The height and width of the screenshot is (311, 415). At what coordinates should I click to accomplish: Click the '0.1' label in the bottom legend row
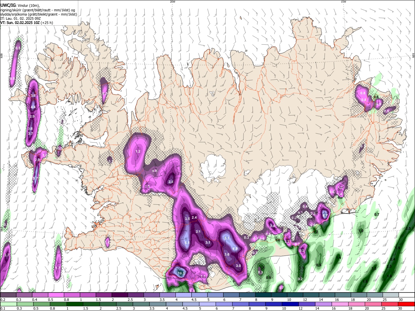pyautogui.click(x=3, y=308)
